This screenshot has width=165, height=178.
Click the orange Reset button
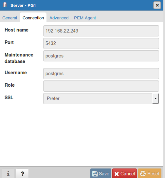pos(150,173)
